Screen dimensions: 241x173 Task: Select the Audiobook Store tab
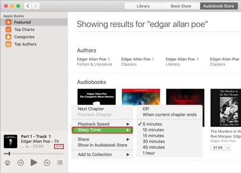coord(219,6)
